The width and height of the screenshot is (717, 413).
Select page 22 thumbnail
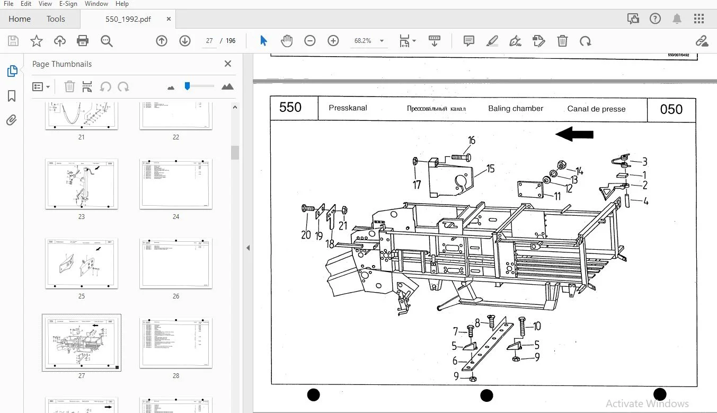[176, 116]
